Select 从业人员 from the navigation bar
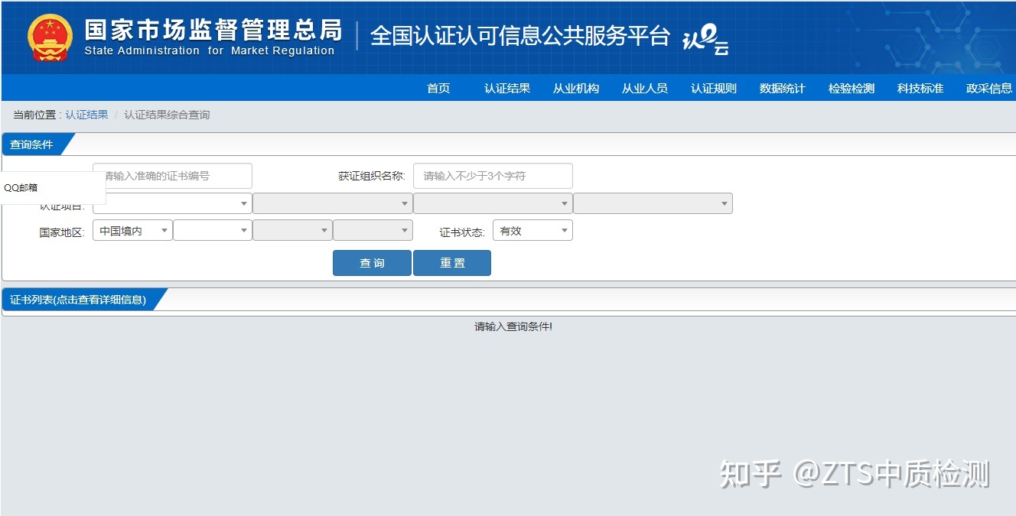The image size is (1016, 516). pyautogui.click(x=645, y=89)
